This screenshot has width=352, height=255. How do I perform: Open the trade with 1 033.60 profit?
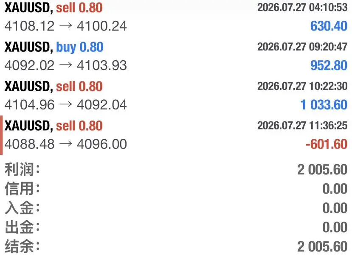point(176,95)
